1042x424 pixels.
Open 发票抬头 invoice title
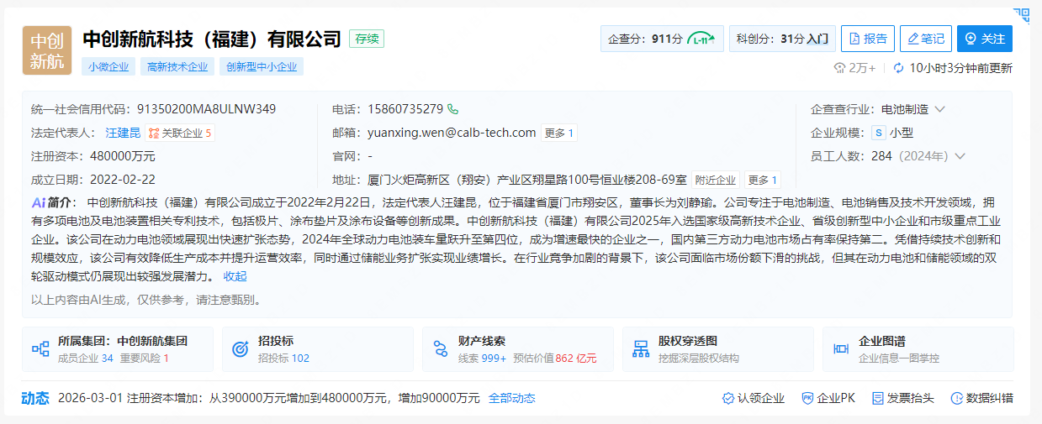tap(903, 398)
